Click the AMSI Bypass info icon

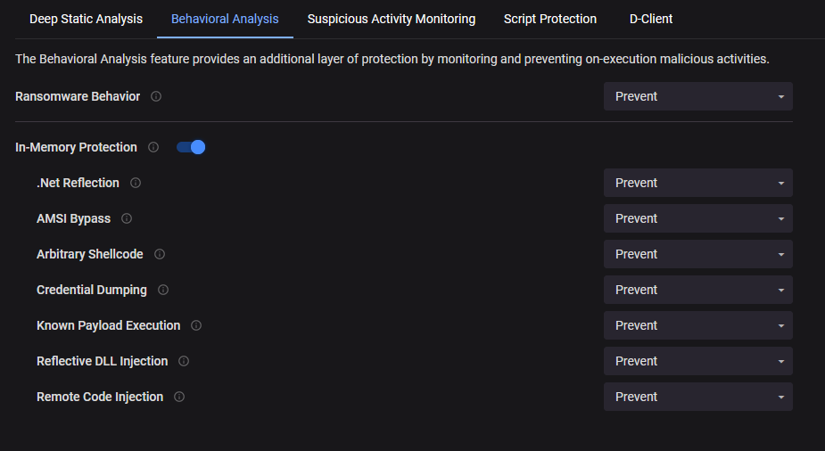(x=127, y=218)
